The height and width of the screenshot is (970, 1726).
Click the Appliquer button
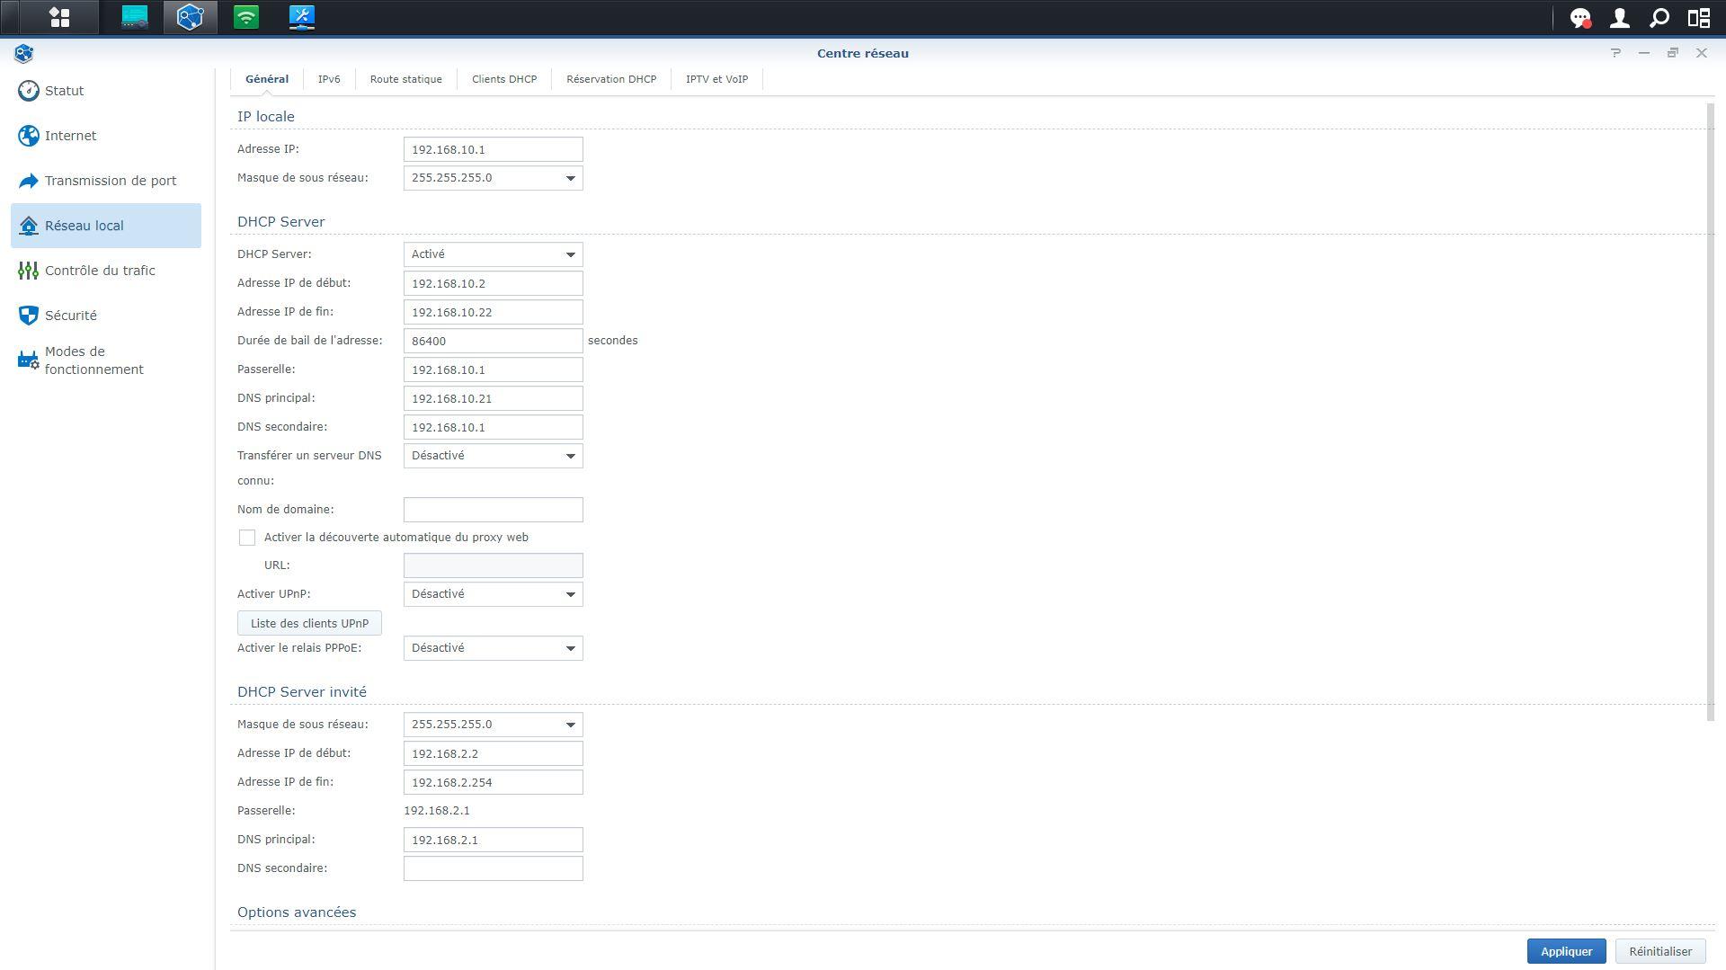(x=1566, y=951)
